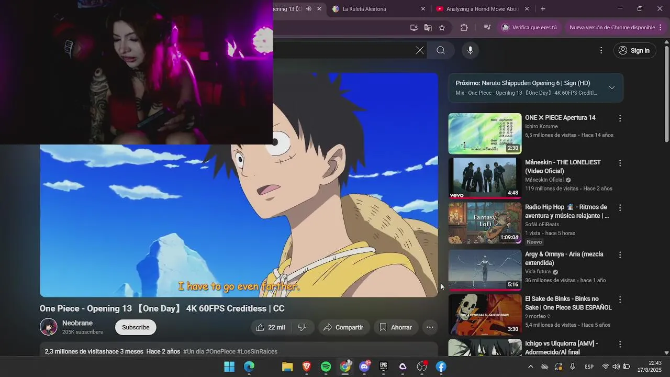Close the current One Piece Opening tab
Image resolution: width=670 pixels, height=377 pixels.
click(x=319, y=9)
